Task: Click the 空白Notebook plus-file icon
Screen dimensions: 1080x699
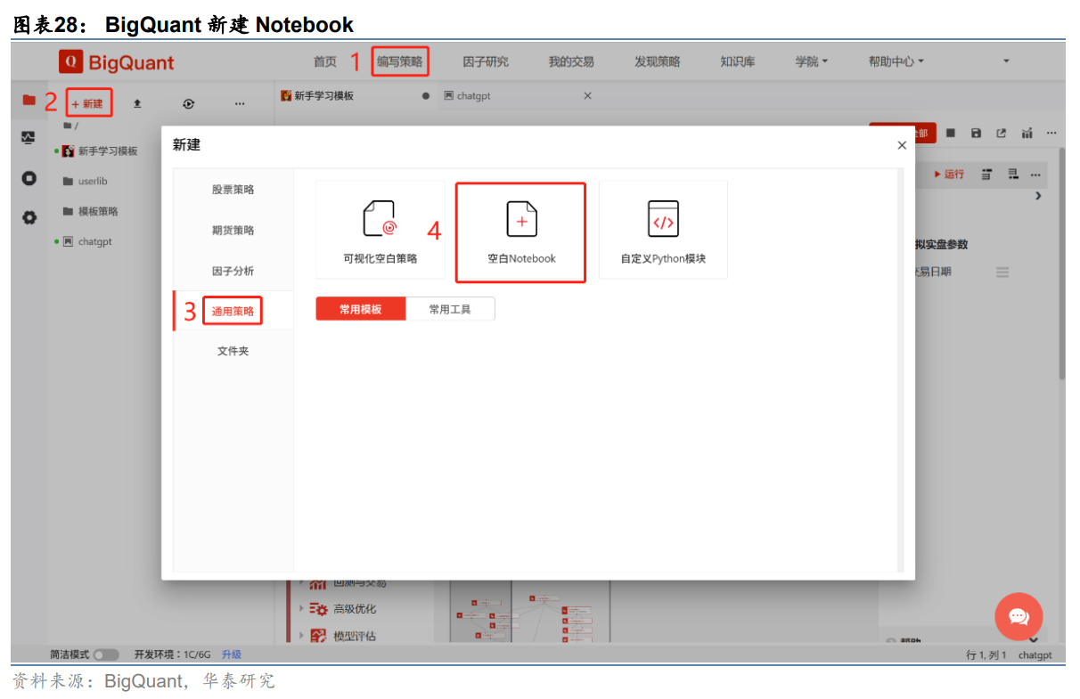Action: 521,219
